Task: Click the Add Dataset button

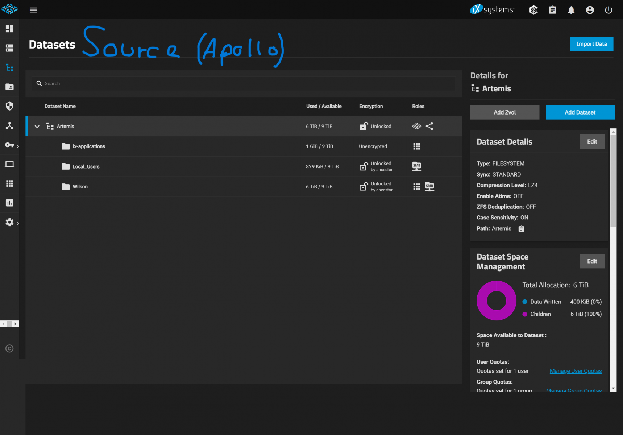Action: [580, 112]
